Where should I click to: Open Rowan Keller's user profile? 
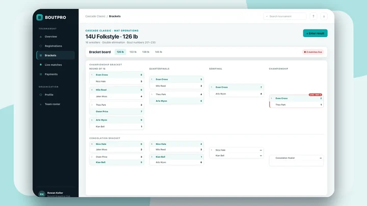pyautogui.click(x=56, y=194)
